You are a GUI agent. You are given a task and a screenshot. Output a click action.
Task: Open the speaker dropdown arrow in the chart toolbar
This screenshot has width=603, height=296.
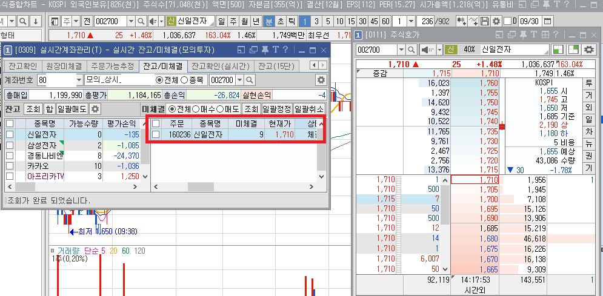(x=162, y=21)
